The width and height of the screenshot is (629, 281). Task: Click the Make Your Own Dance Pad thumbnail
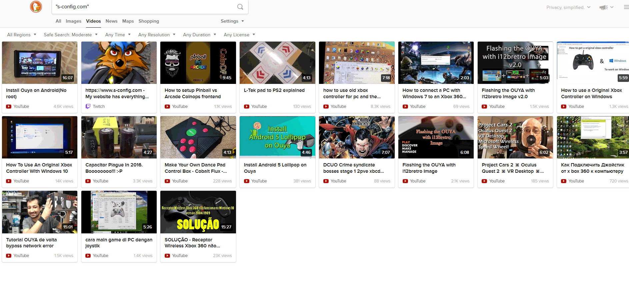pos(198,137)
